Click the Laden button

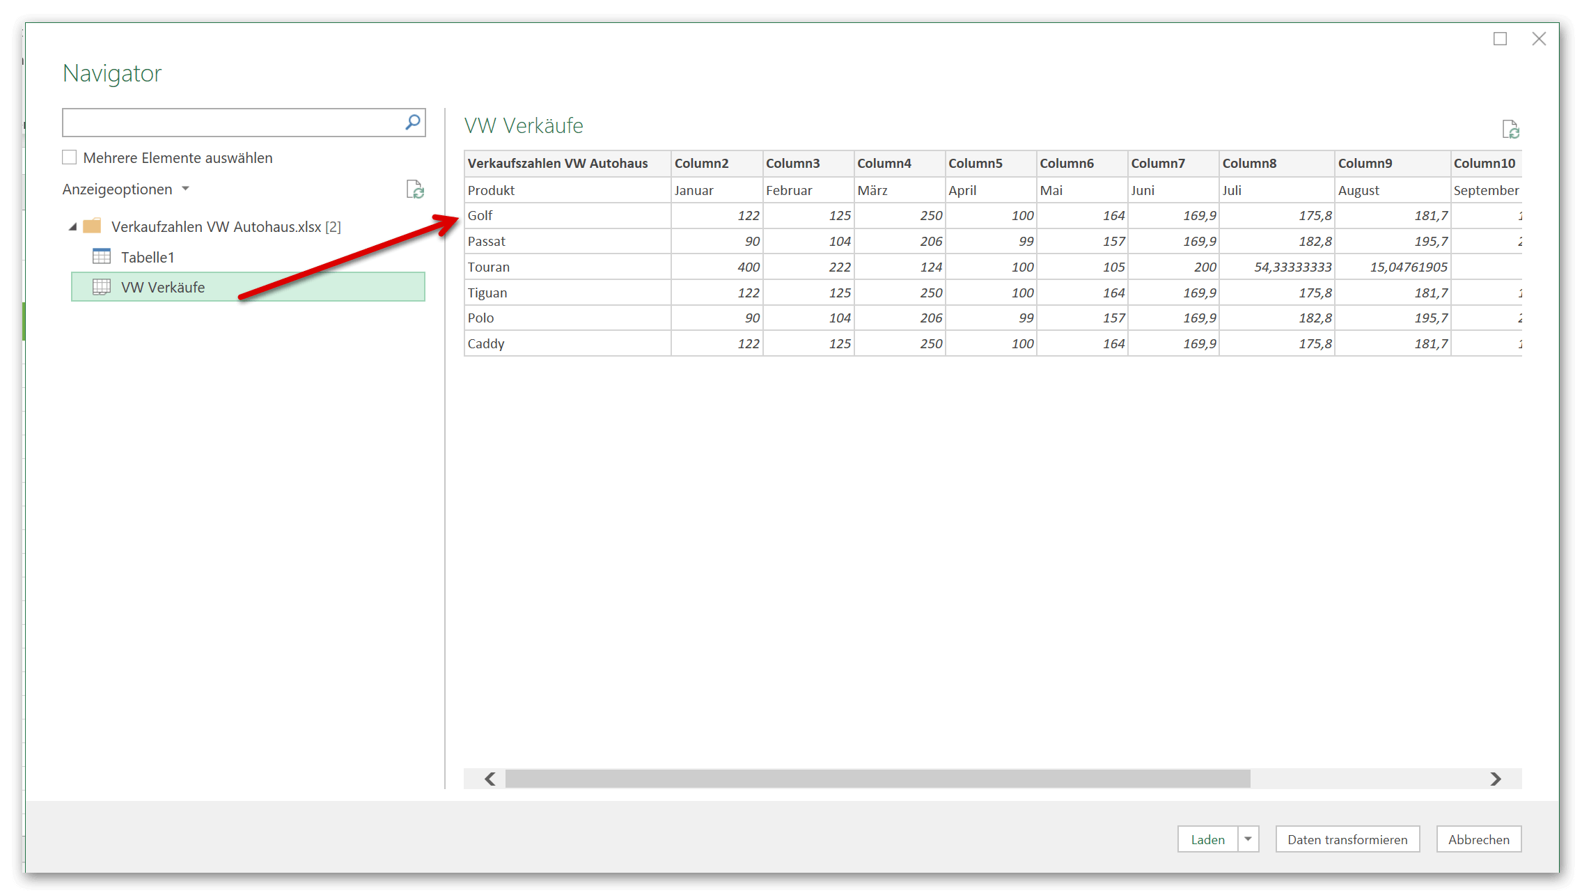1207,839
